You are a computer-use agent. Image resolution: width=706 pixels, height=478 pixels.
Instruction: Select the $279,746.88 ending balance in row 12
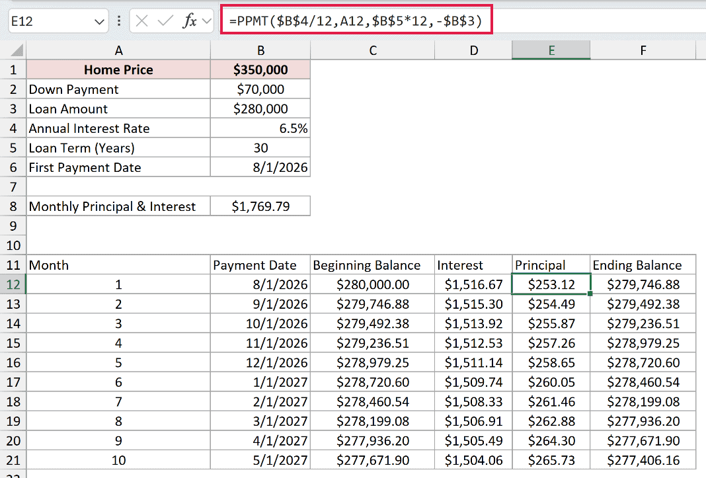point(643,284)
